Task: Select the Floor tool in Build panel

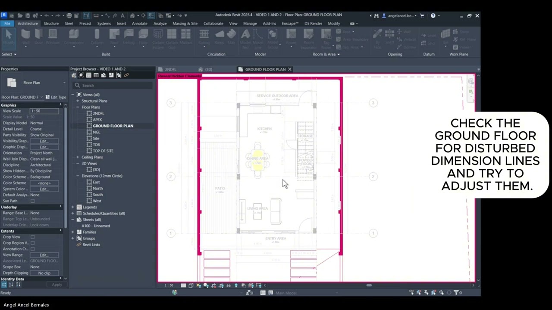Action: pyautogui.click(x=143, y=37)
